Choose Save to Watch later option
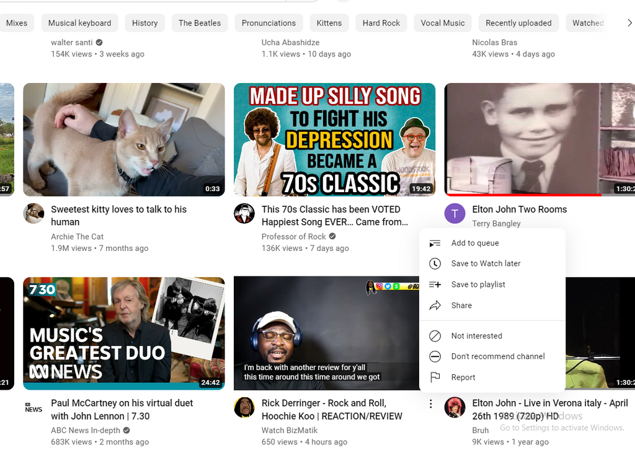Viewport: 635px width, 453px height. tap(492, 263)
